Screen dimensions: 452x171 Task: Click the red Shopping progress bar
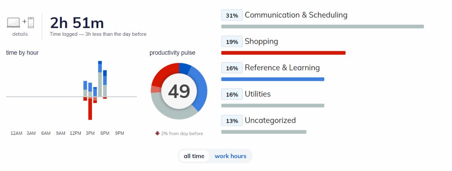coord(283,53)
